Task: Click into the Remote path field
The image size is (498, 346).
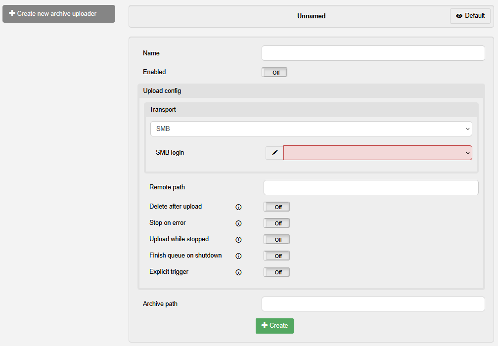Action: pos(371,188)
